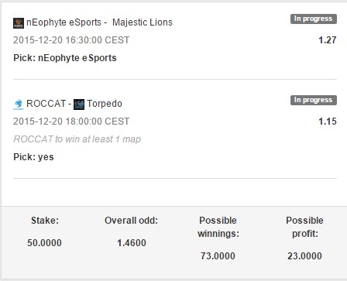347x281 pixels.
Task: Click the In progress badge for ROCCAT match
Action: (x=314, y=100)
